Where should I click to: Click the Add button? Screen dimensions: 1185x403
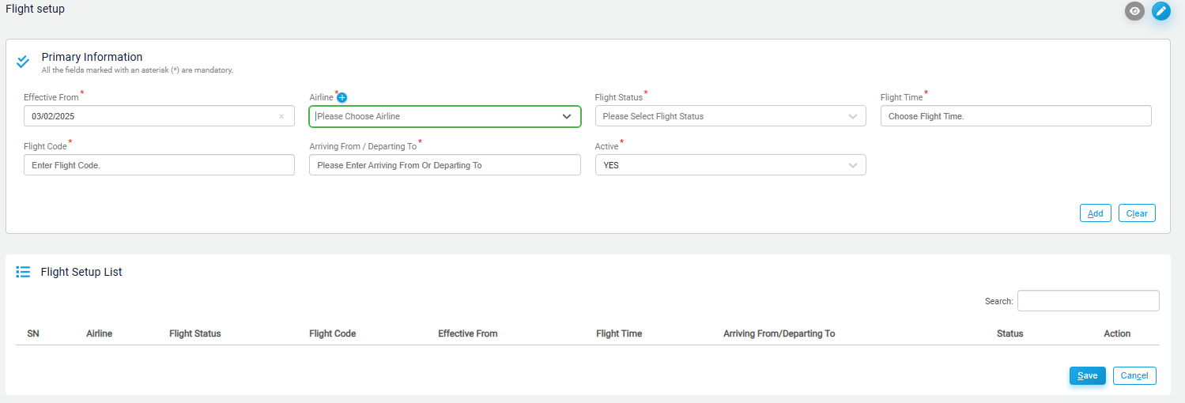[1096, 213]
